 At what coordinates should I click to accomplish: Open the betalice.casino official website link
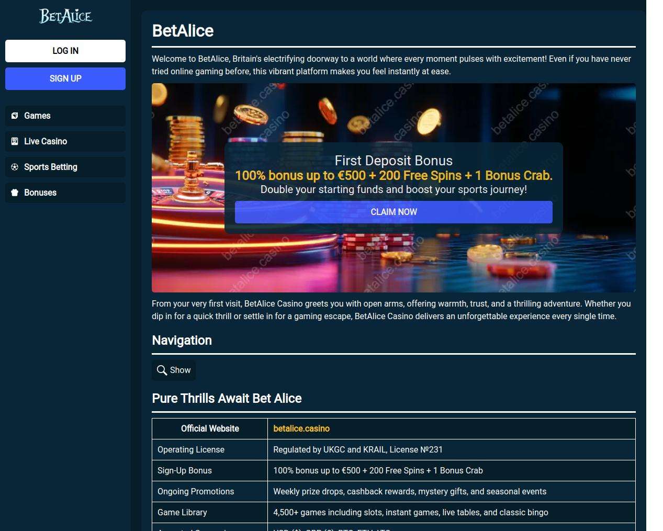pyautogui.click(x=301, y=428)
